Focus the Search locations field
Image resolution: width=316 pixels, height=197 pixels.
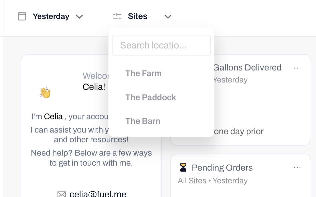[x=161, y=45]
